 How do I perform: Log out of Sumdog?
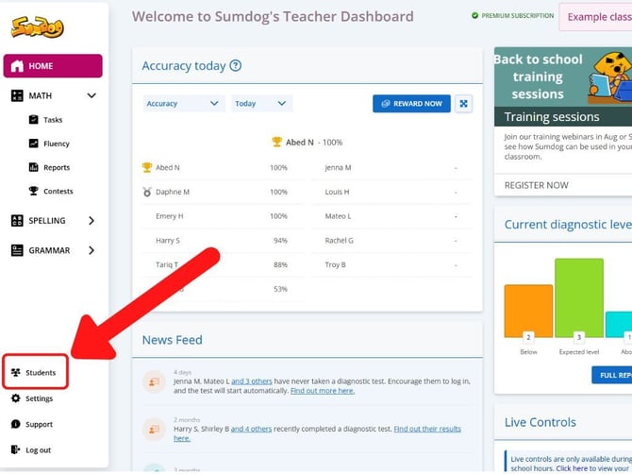click(39, 450)
